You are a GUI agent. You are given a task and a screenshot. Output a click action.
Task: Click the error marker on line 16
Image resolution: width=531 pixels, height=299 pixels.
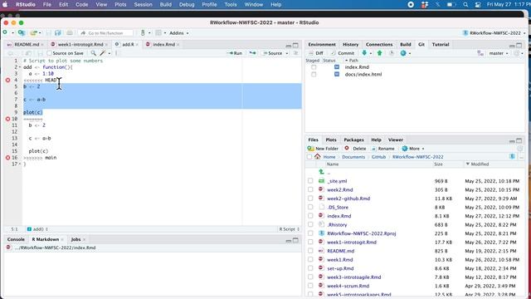click(7, 157)
